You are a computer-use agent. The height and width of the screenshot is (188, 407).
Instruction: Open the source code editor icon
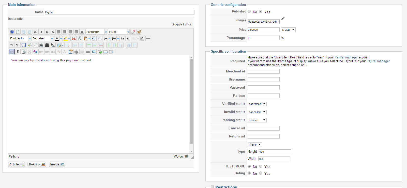tap(35, 45)
